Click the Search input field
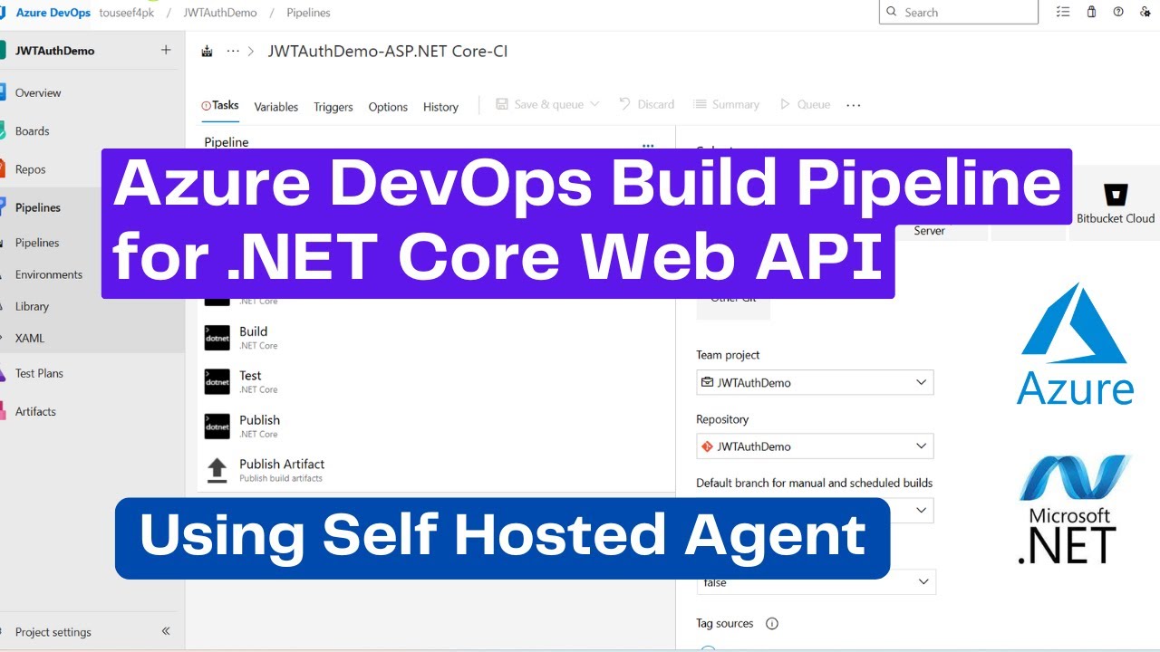Screen dimensions: 1160x652 pyautogui.click(x=959, y=12)
